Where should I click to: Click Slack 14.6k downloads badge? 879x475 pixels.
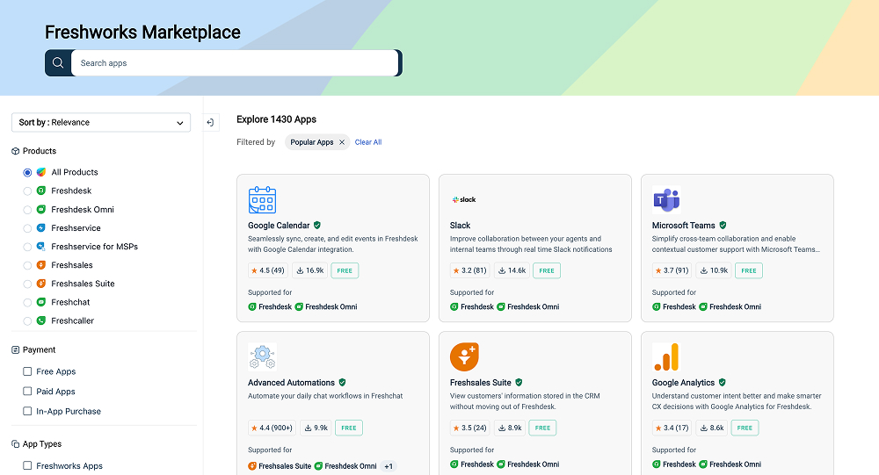pos(512,270)
